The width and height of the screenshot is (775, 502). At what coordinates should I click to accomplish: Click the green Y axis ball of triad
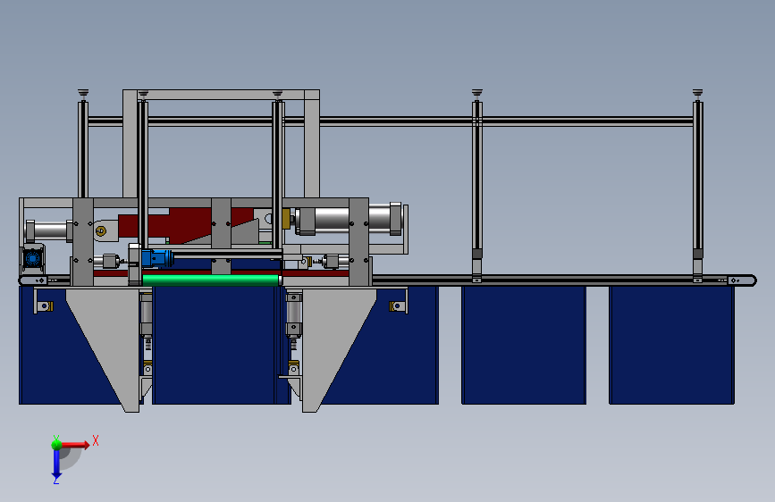tap(56, 444)
